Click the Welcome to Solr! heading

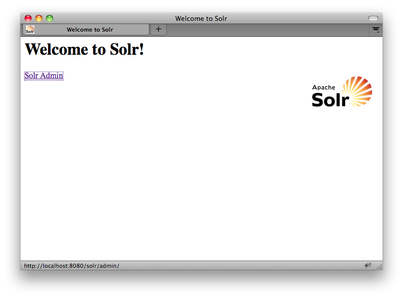click(84, 49)
